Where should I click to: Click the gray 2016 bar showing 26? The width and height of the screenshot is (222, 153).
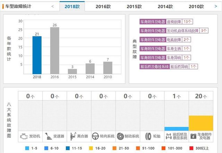point(55,51)
